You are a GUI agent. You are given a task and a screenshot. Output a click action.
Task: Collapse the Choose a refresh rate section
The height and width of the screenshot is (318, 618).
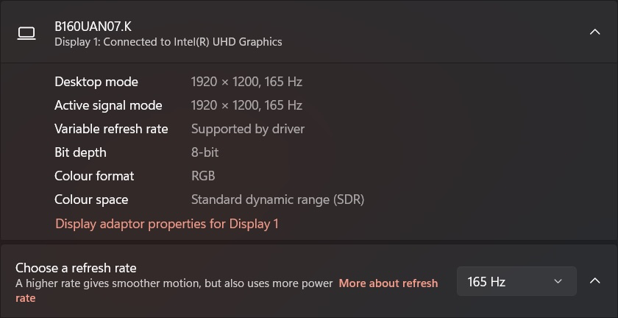point(594,281)
